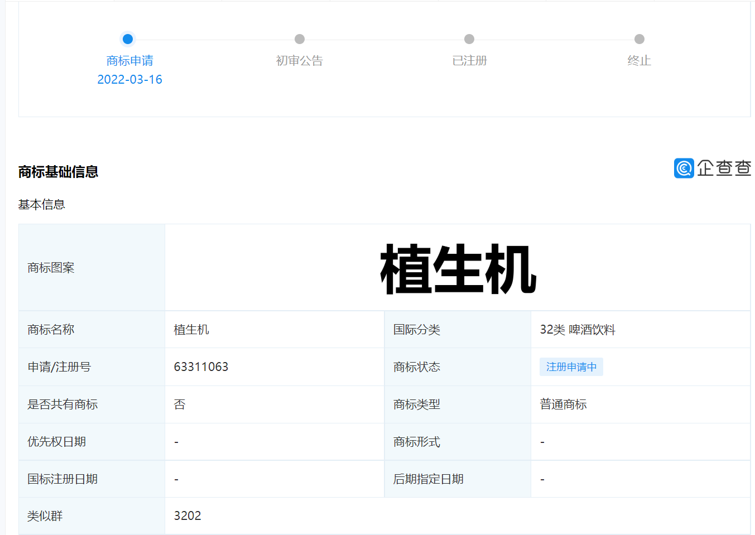755x535 pixels.
Task: Click the 初审公告 step label
Action: coord(300,60)
